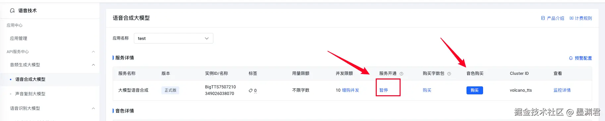605x121 pixels.
Task: Click help icon beside 服务开通
Action: [x=401, y=74]
